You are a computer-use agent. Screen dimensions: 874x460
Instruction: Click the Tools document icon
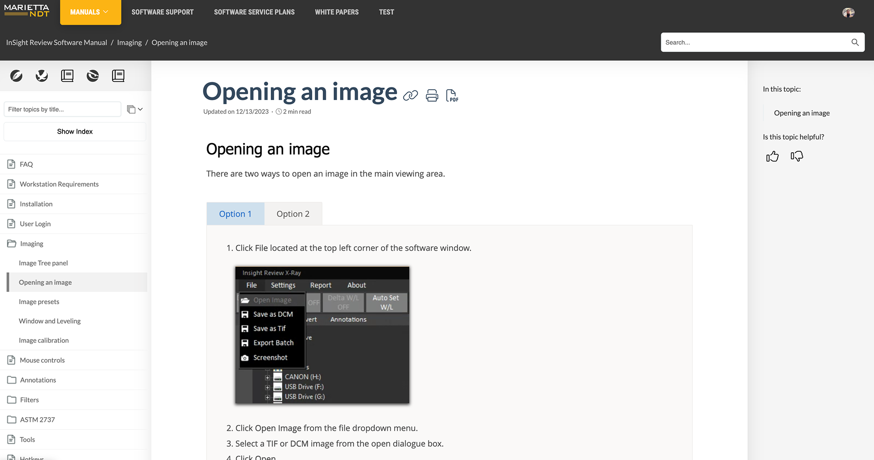(x=11, y=440)
